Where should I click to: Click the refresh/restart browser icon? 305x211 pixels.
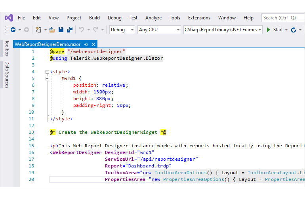294,30
